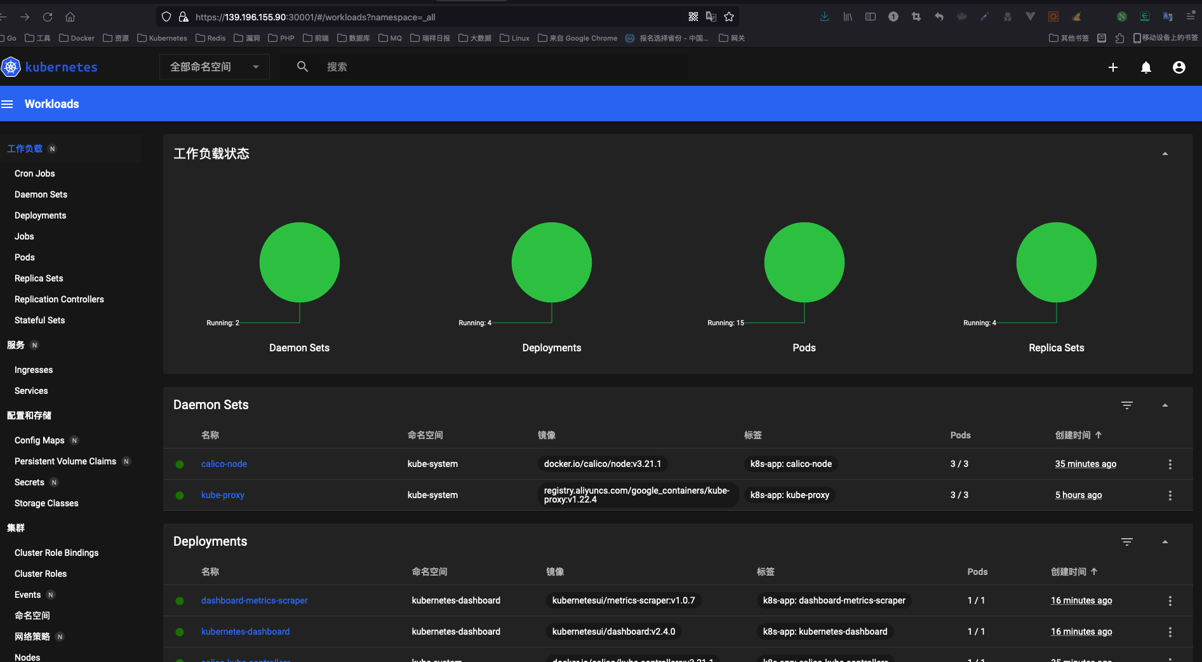The height and width of the screenshot is (662, 1202).
Task: Open filter for Daemon Sets table
Action: pyautogui.click(x=1126, y=405)
